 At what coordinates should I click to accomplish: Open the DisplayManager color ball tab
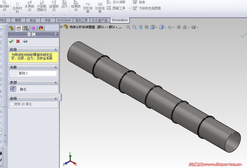(41, 28)
